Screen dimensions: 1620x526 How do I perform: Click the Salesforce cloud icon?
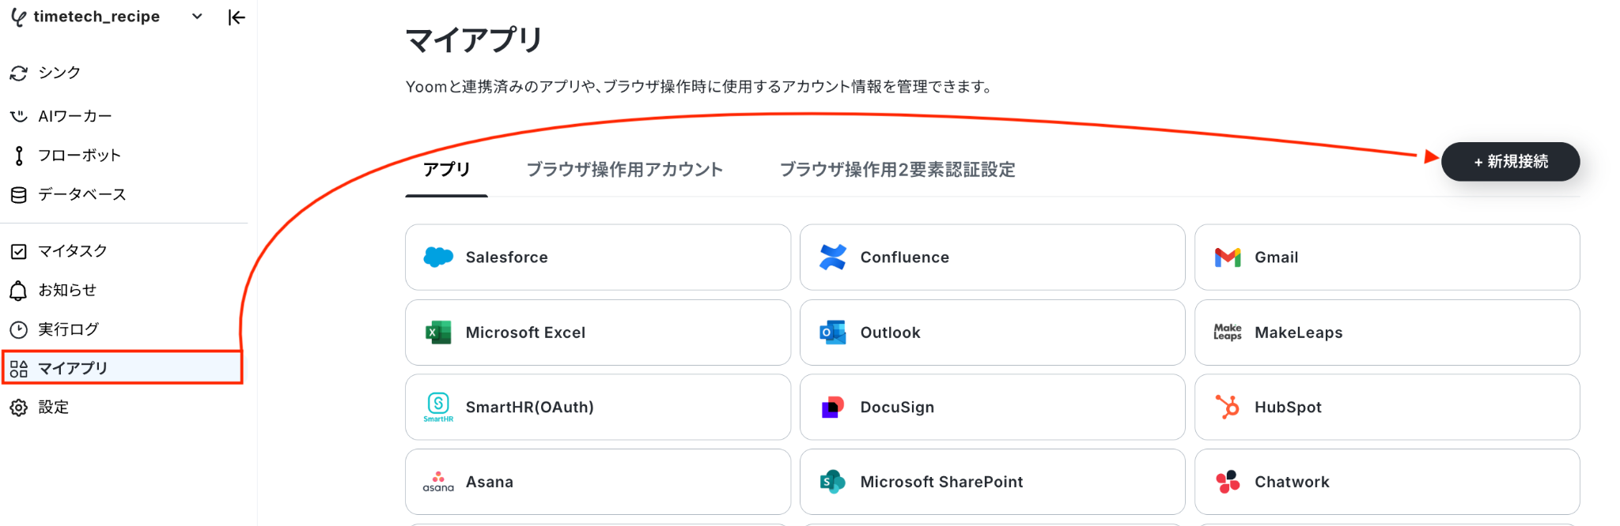click(438, 257)
